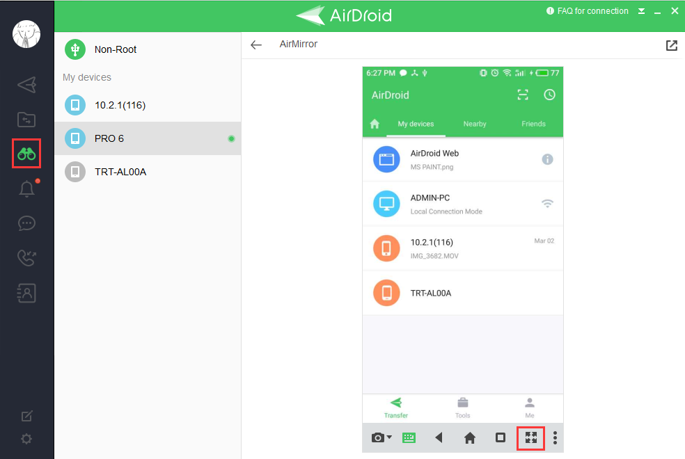Open the title bar dropdown menu arrow
Screen dimensions: 685x459
click(x=641, y=11)
